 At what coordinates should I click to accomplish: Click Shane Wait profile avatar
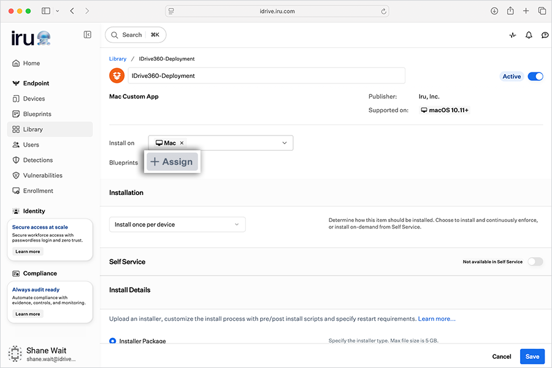(15, 353)
